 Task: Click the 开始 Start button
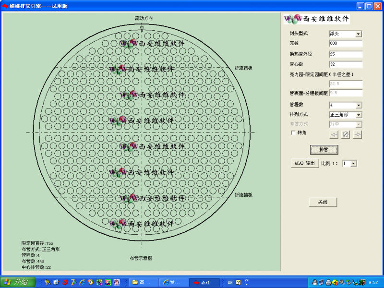(x=18, y=282)
